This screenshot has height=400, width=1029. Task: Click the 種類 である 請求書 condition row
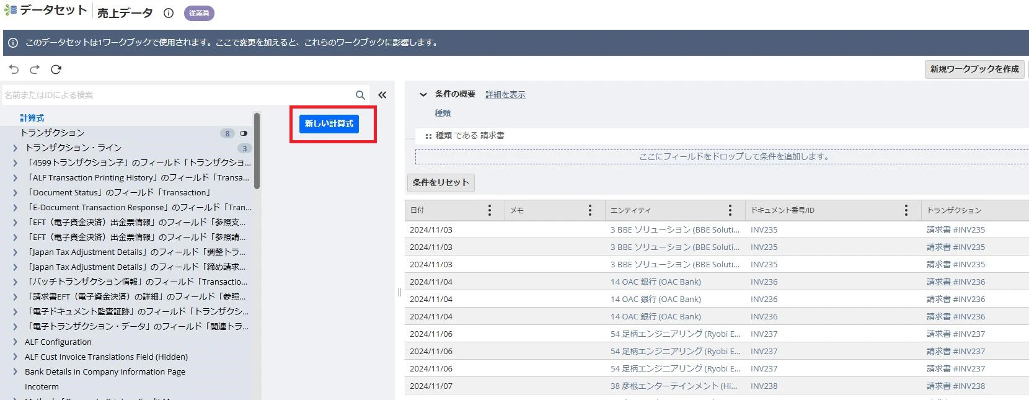click(x=722, y=136)
